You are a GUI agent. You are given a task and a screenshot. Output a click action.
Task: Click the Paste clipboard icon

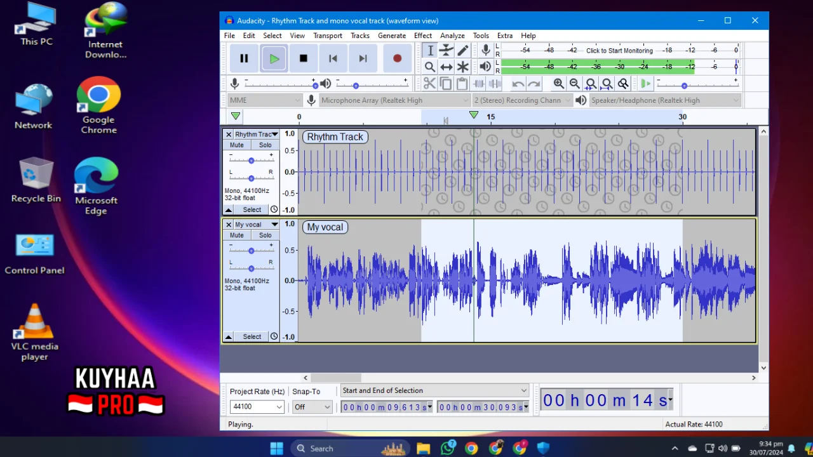[462, 84]
